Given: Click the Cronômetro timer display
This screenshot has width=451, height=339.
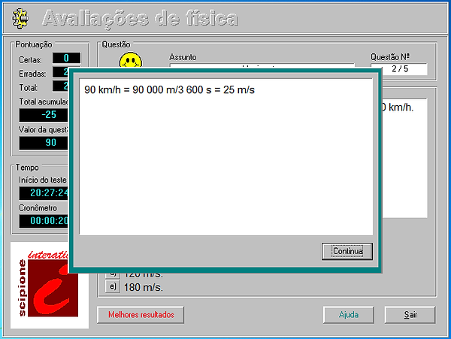Looking at the screenshot, I should [x=44, y=221].
